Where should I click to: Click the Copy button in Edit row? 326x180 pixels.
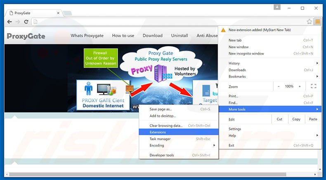(296, 119)
